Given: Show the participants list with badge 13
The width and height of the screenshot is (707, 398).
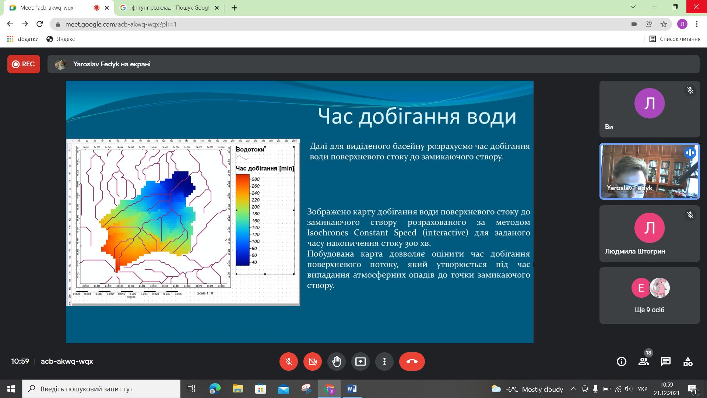Looking at the screenshot, I should [x=644, y=362].
